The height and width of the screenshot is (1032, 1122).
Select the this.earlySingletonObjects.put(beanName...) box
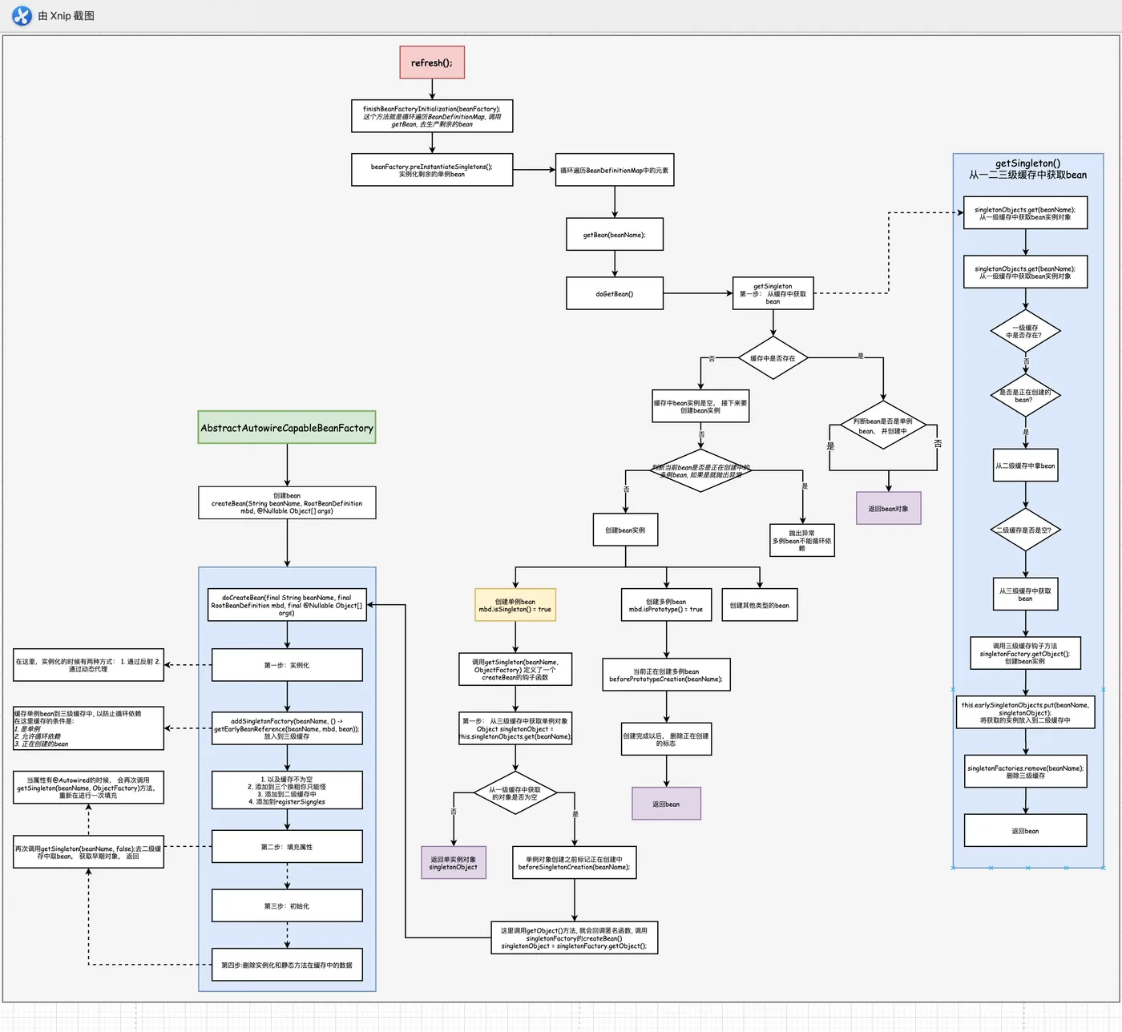[x=1026, y=712]
